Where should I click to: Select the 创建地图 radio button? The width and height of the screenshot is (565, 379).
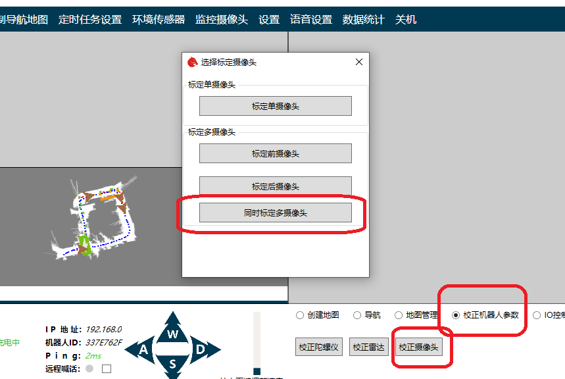click(x=300, y=315)
